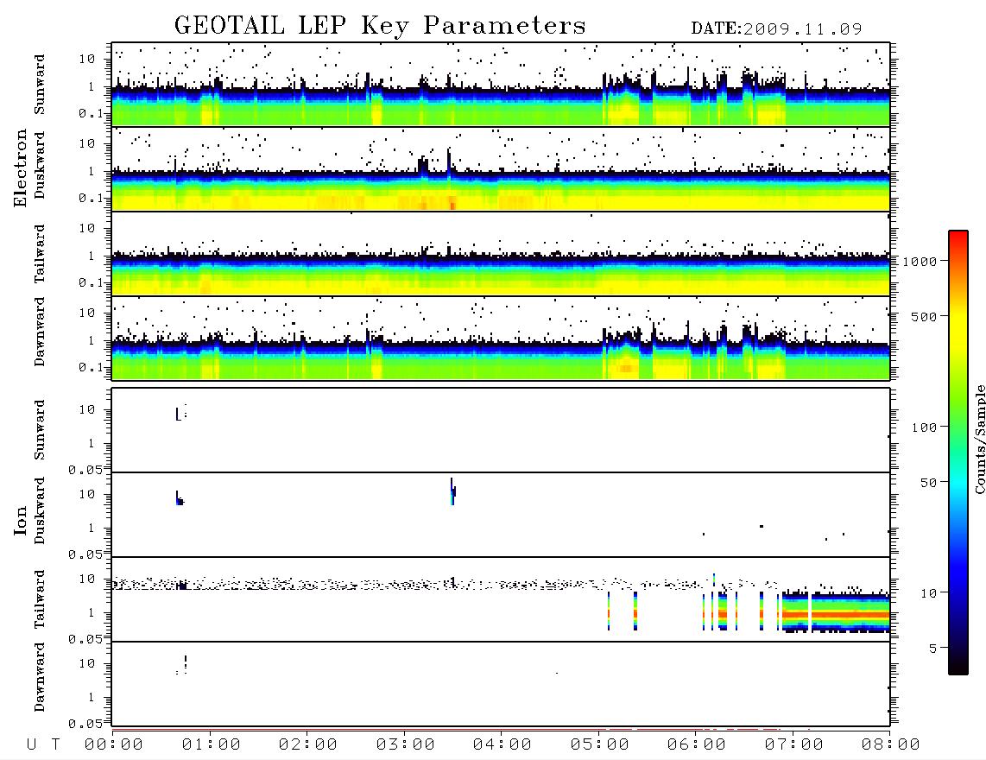Select the Electron "Tailward" panel label
This screenshot has width=986, height=760.
tap(40, 254)
